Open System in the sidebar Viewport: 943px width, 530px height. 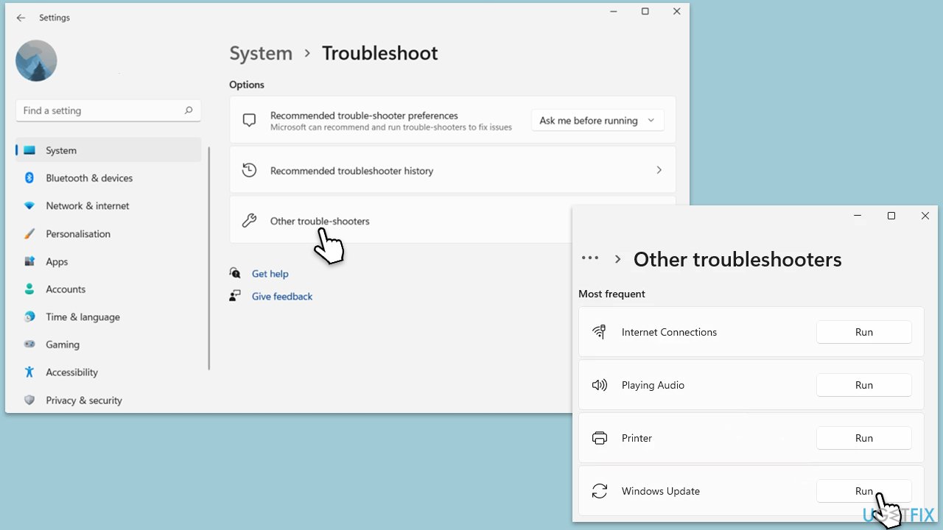(108, 150)
